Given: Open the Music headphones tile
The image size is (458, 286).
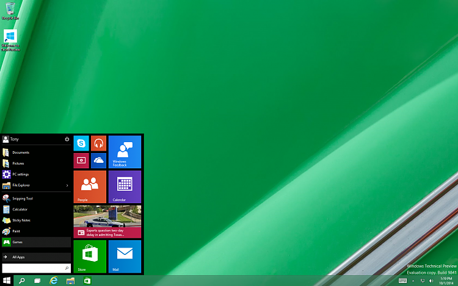Looking at the screenshot, I should point(98,143).
